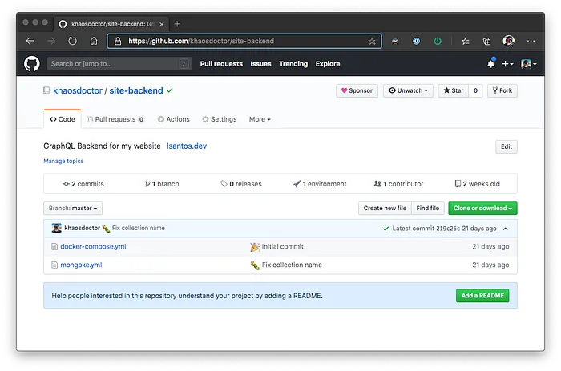Click the Add a README button
This screenshot has width=561, height=371.
[x=482, y=296]
